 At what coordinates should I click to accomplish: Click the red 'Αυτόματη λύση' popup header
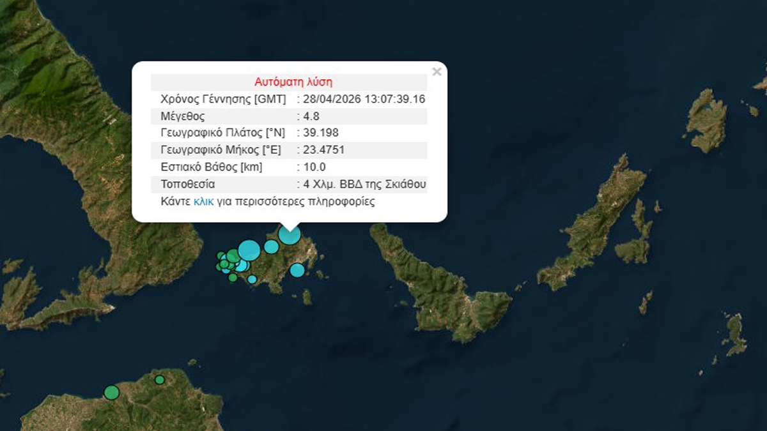[x=293, y=82]
